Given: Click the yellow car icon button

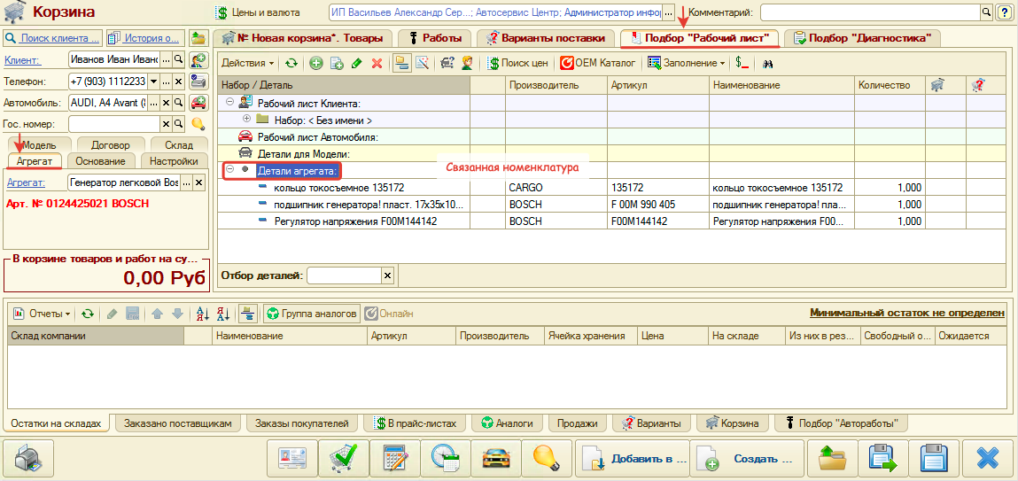Looking at the screenshot, I should [x=495, y=458].
